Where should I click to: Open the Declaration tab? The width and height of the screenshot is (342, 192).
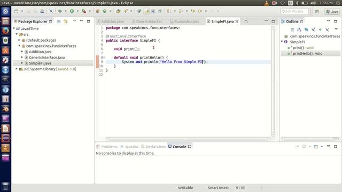point(153,147)
